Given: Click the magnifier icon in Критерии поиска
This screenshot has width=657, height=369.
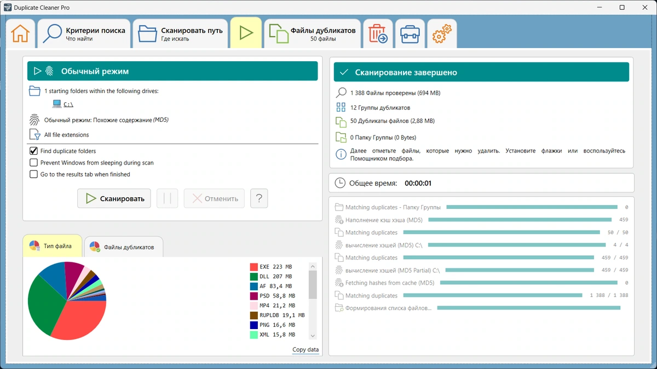Looking at the screenshot, I should (x=53, y=33).
